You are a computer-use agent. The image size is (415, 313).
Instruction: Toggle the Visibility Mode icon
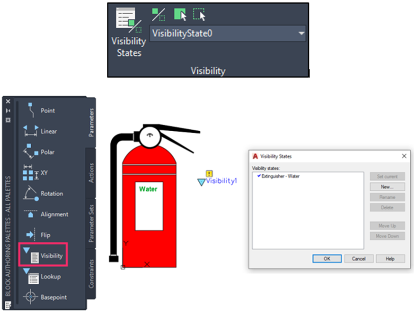[x=158, y=15]
